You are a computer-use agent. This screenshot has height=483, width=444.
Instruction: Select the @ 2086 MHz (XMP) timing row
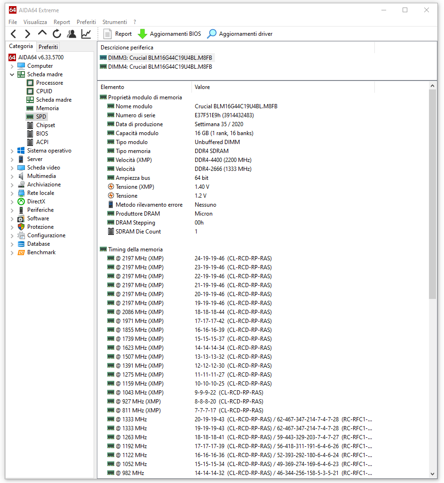point(236,312)
